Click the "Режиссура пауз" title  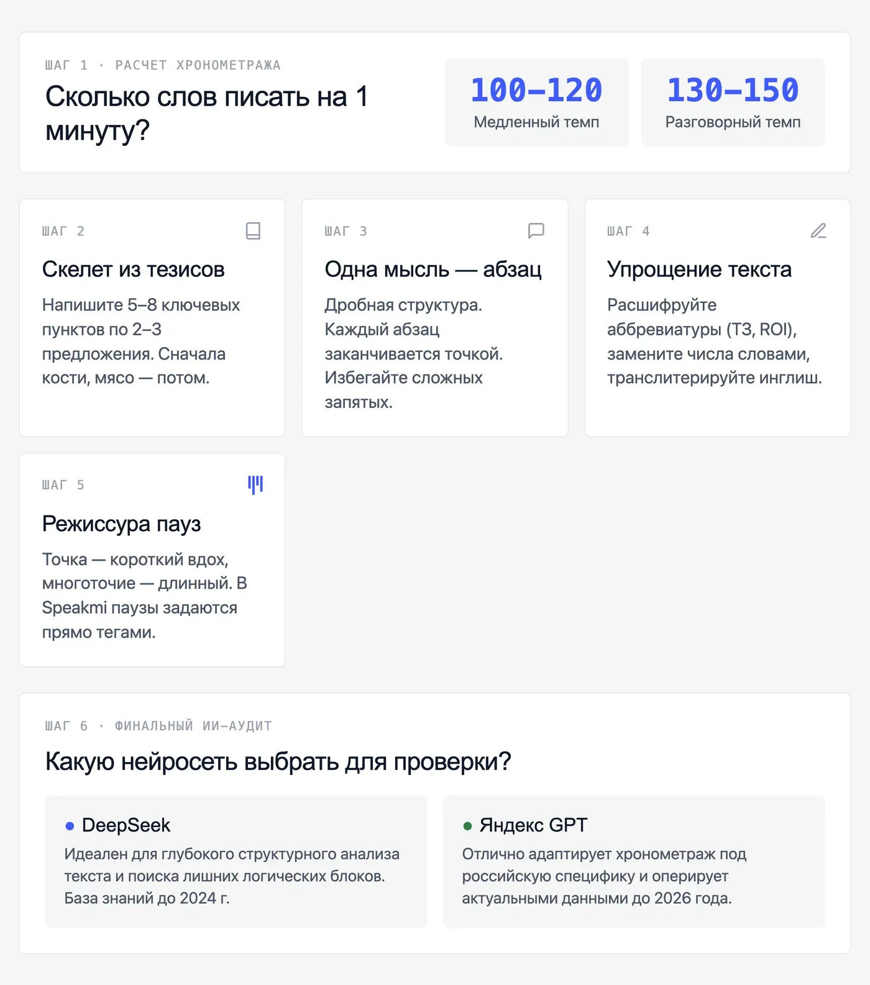(x=121, y=524)
